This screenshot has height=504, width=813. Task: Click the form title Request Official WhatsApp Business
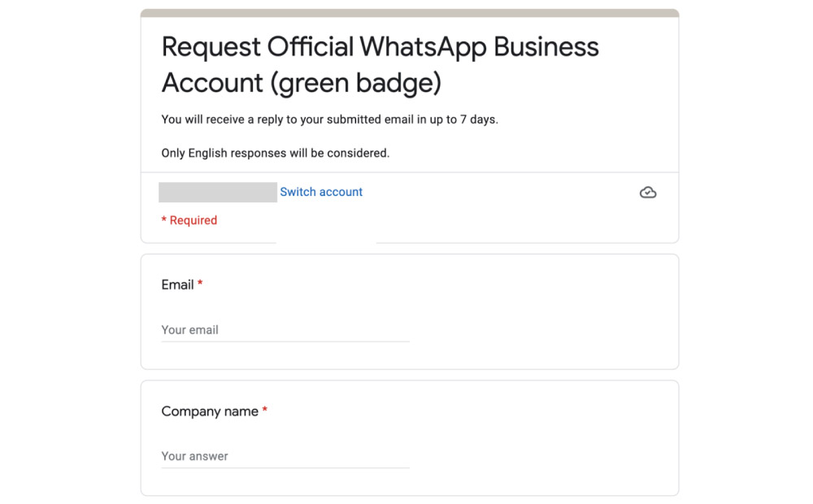(380, 46)
